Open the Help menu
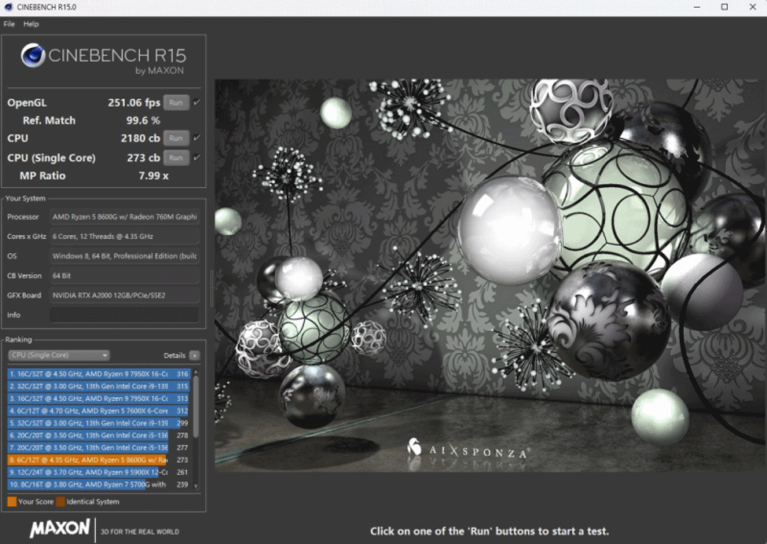 pos(31,24)
